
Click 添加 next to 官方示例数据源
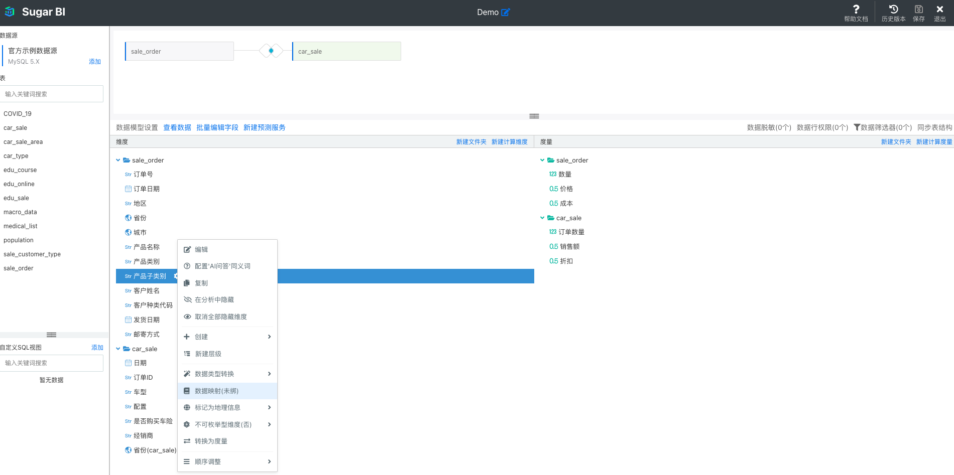[95, 62]
